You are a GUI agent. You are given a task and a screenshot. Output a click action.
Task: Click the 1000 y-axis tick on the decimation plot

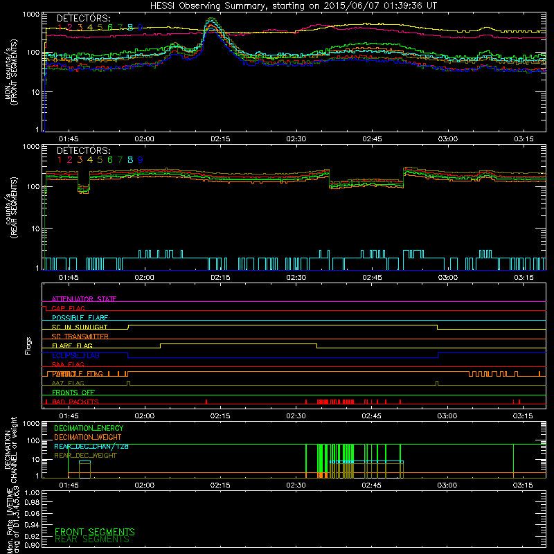coord(31,423)
